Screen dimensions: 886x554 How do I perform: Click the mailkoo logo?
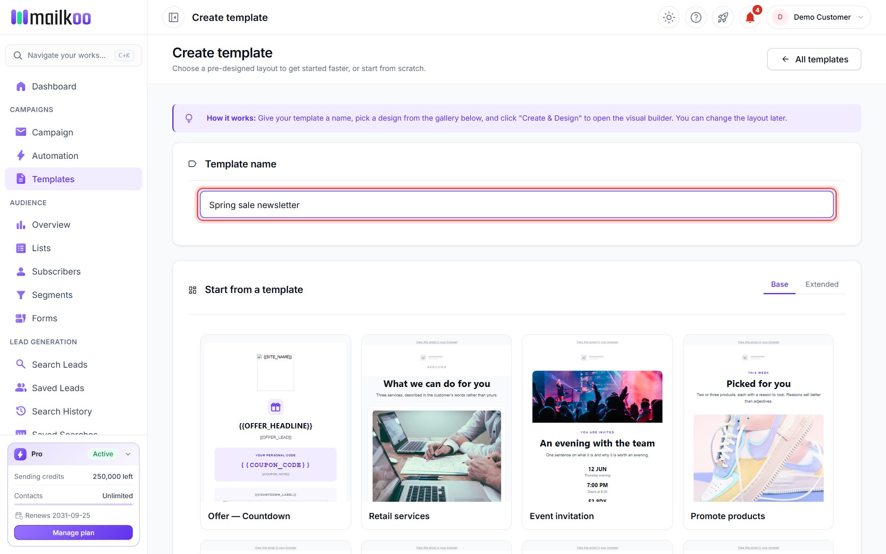point(51,17)
